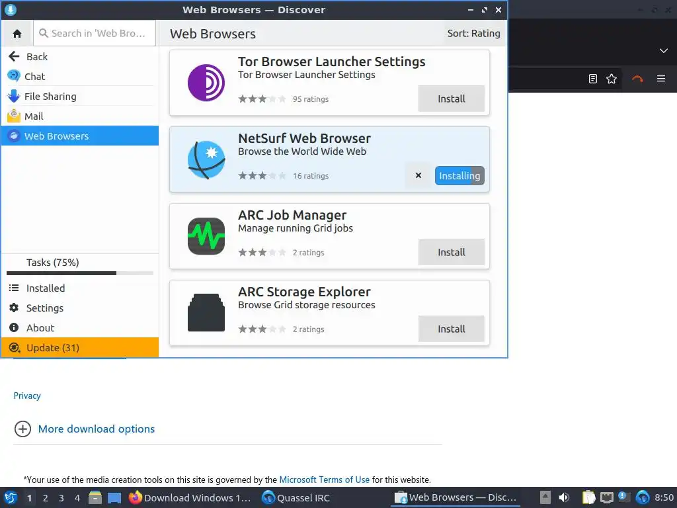Viewport: 677px width, 508px height.
Task: Click the File Sharing download icon
Action: [x=14, y=96]
